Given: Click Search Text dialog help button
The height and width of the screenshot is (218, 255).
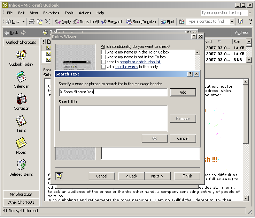Looking at the screenshot, I should pos(190,74).
